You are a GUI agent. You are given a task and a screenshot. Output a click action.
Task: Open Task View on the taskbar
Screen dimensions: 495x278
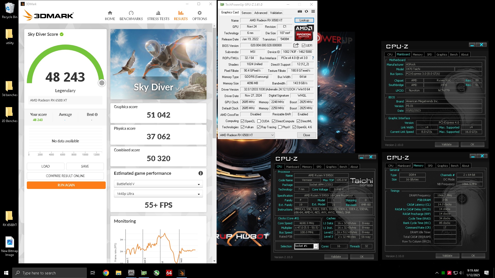tap(93, 273)
